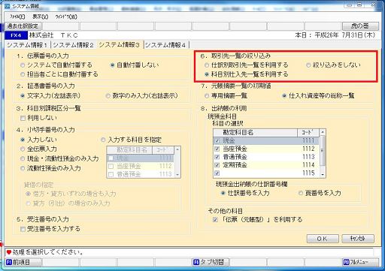
Task: Open the 表示(V) menu
Action: 41,17
